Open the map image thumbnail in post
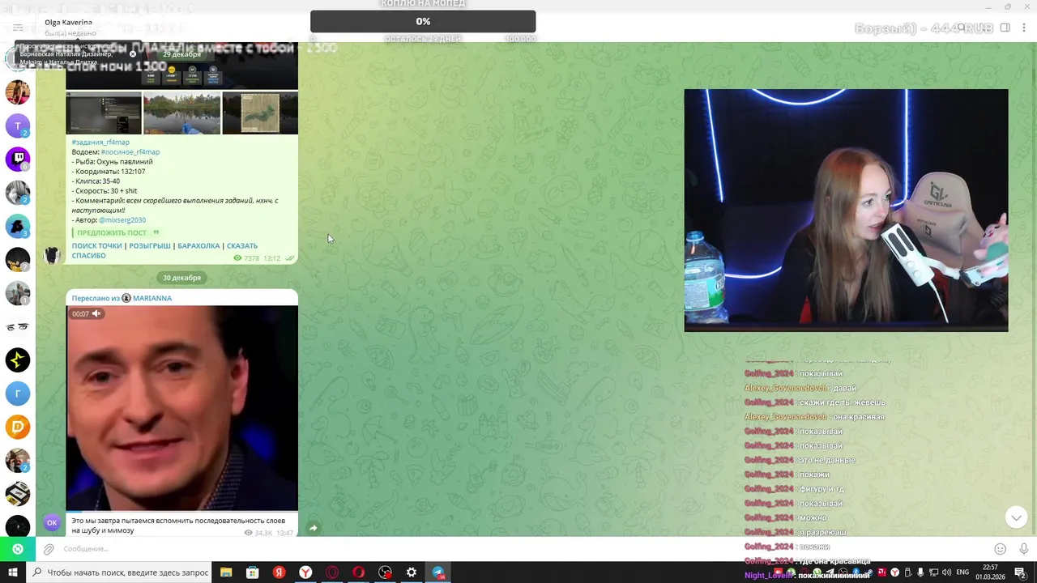 coord(260,113)
